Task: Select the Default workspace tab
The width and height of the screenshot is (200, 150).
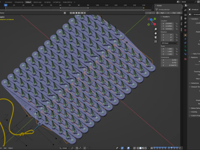Action: point(28,2)
